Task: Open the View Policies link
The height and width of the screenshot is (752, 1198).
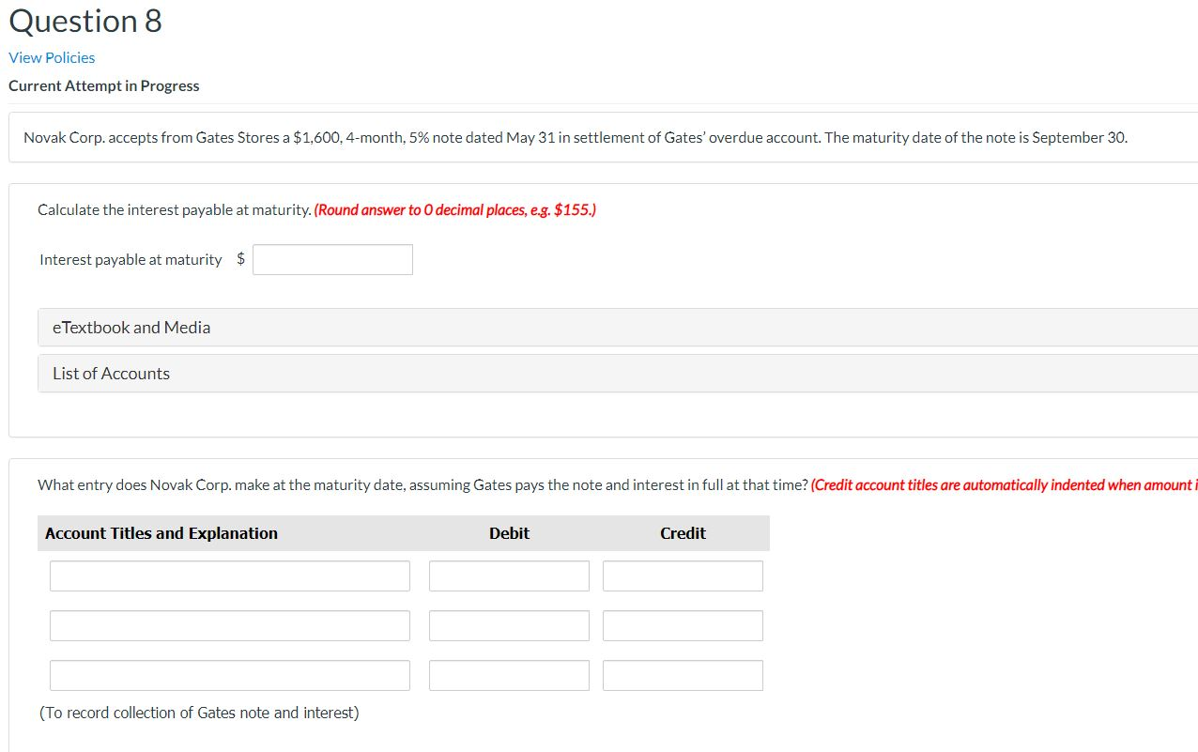Action: tap(51, 57)
